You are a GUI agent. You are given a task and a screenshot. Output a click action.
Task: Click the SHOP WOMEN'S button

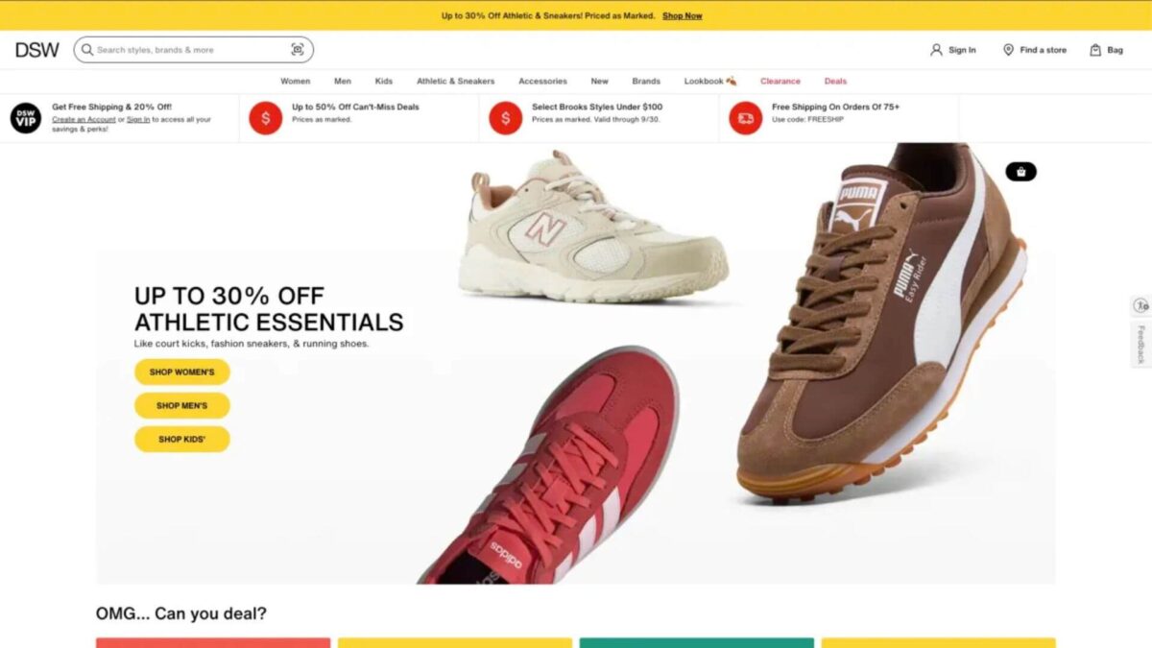[x=182, y=372]
